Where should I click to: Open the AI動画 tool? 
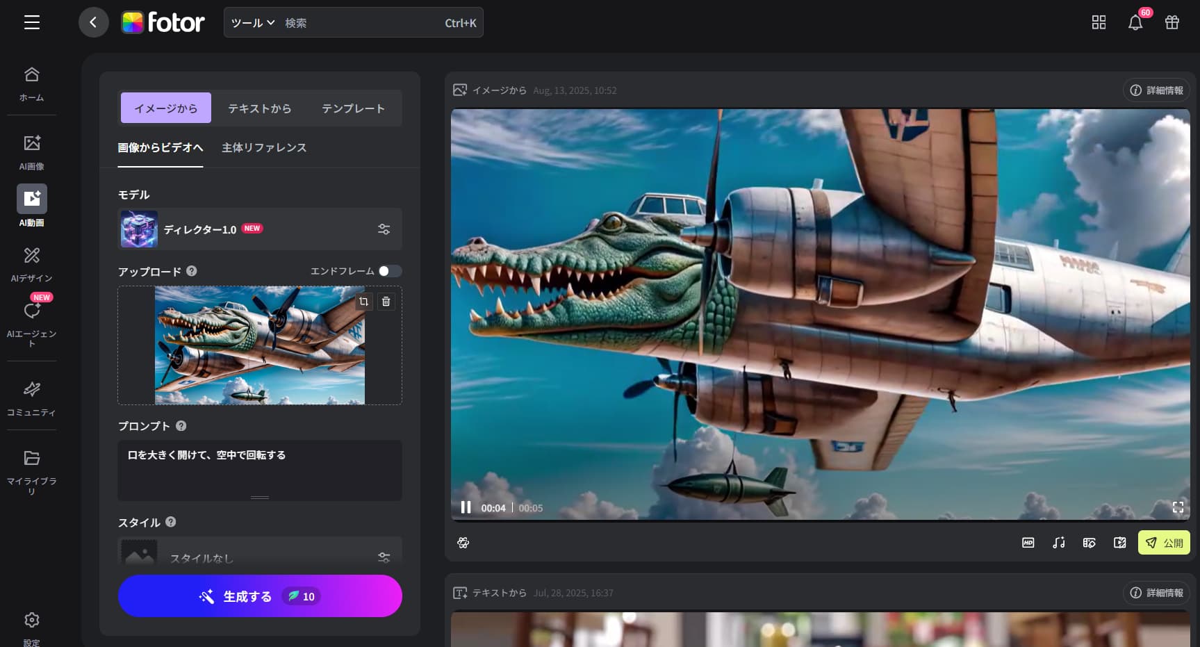(x=31, y=205)
